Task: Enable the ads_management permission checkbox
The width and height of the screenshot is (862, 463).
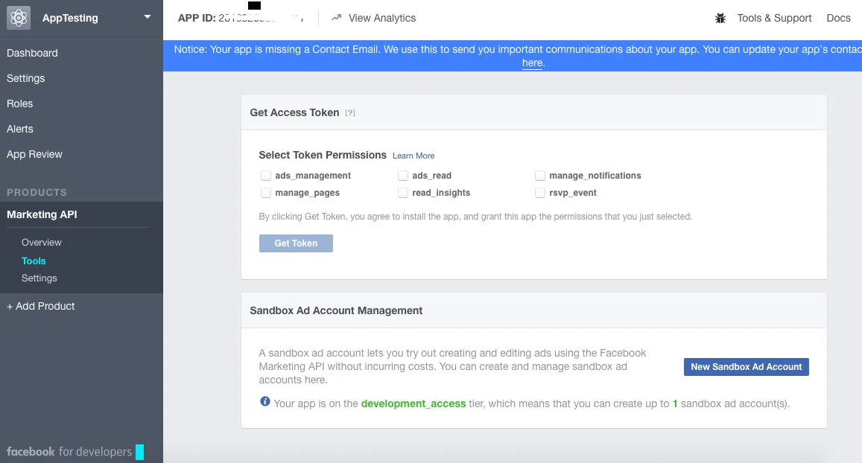Action: 266,175
